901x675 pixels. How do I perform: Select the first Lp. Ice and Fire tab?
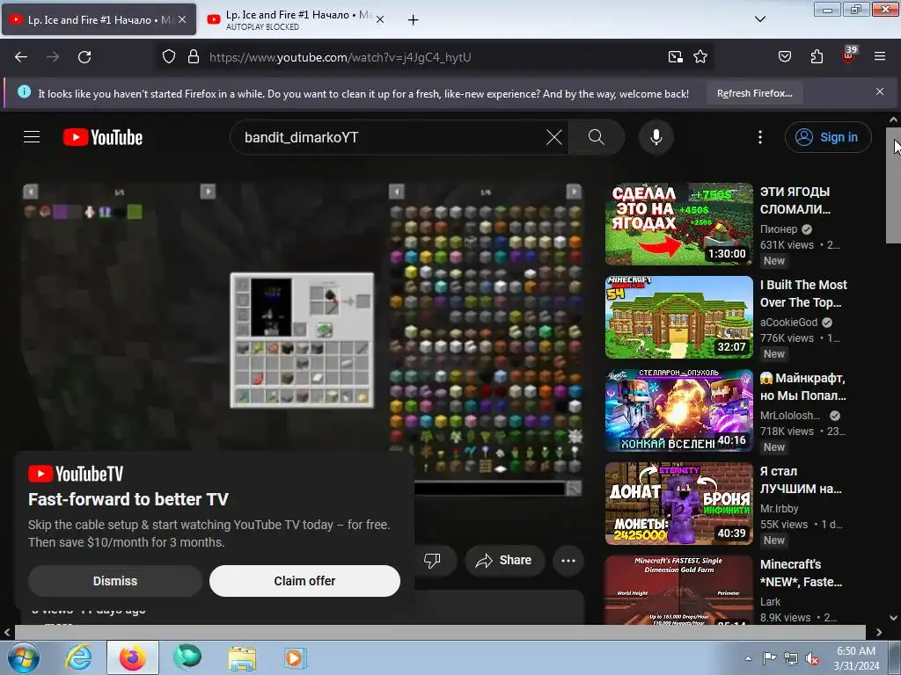[99, 19]
